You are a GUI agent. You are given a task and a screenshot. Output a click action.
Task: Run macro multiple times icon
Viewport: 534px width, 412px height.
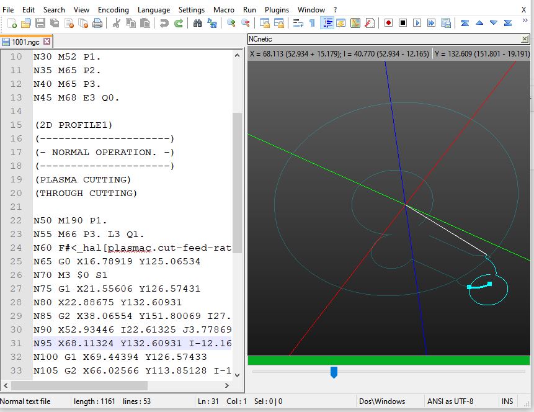coord(431,23)
